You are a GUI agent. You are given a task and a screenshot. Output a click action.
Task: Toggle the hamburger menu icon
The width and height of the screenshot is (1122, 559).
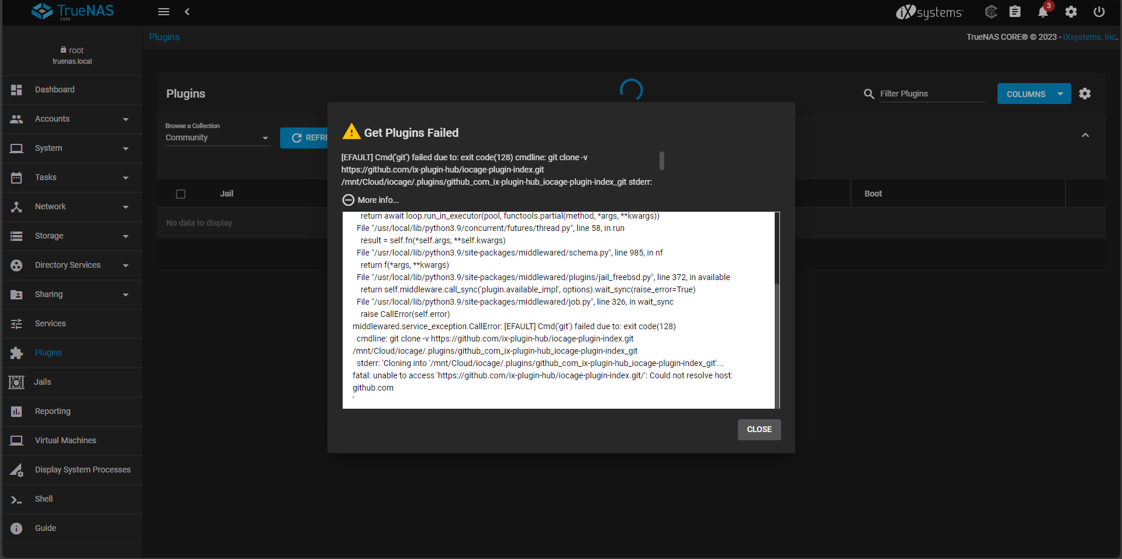tap(164, 12)
